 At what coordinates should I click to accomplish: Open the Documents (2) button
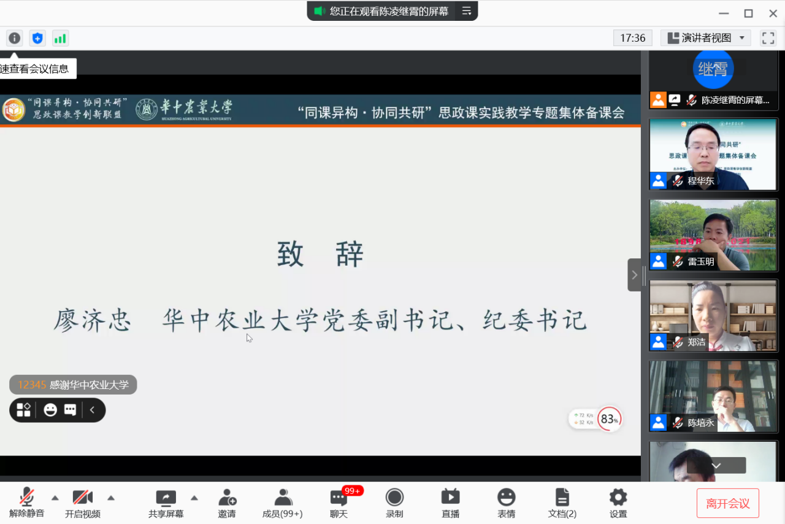(x=562, y=503)
